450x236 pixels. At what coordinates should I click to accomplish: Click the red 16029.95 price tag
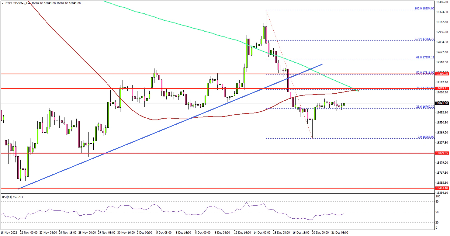point(442,153)
